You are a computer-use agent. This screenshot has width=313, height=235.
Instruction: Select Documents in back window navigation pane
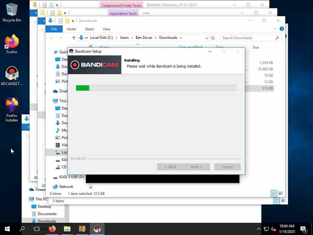point(47,214)
